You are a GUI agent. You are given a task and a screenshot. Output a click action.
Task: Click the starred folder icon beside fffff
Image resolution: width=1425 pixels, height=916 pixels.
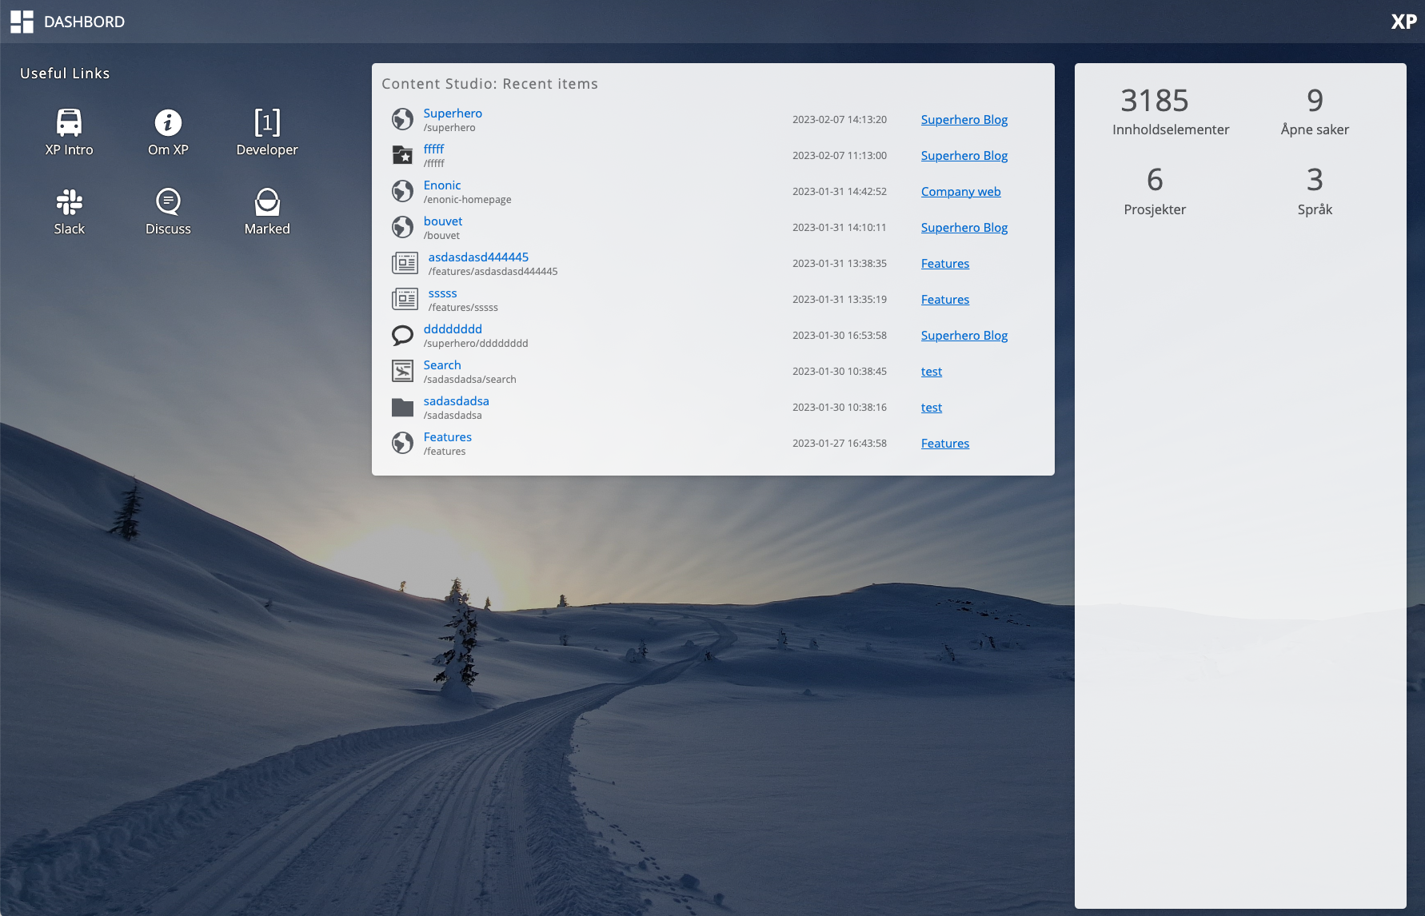click(402, 155)
